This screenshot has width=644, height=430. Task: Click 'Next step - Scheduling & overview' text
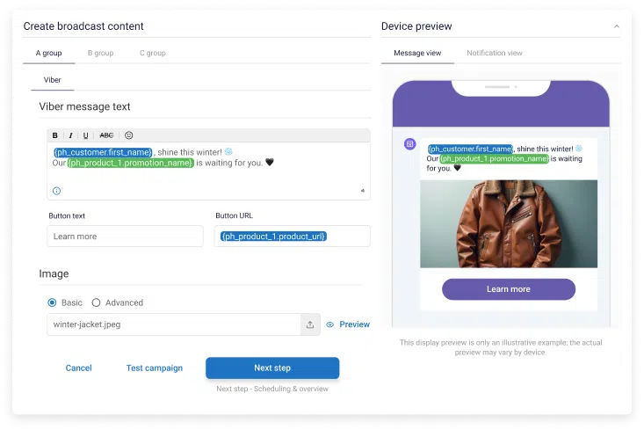pos(272,389)
